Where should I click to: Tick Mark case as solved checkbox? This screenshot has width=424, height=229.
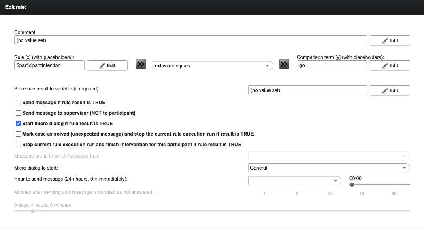pos(18,134)
